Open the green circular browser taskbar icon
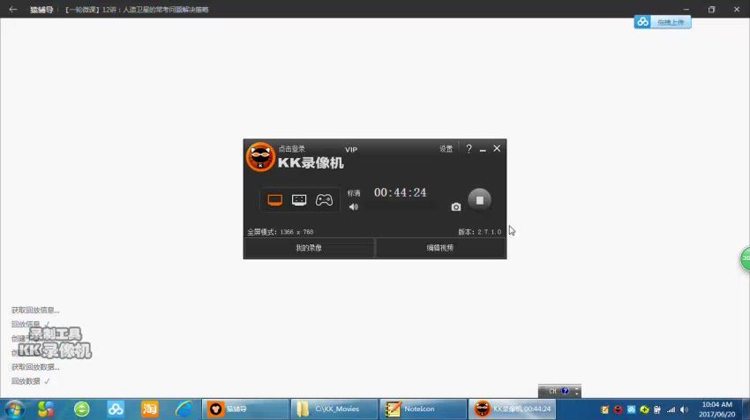This screenshot has height=420, width=750. [x=82, y=409]
